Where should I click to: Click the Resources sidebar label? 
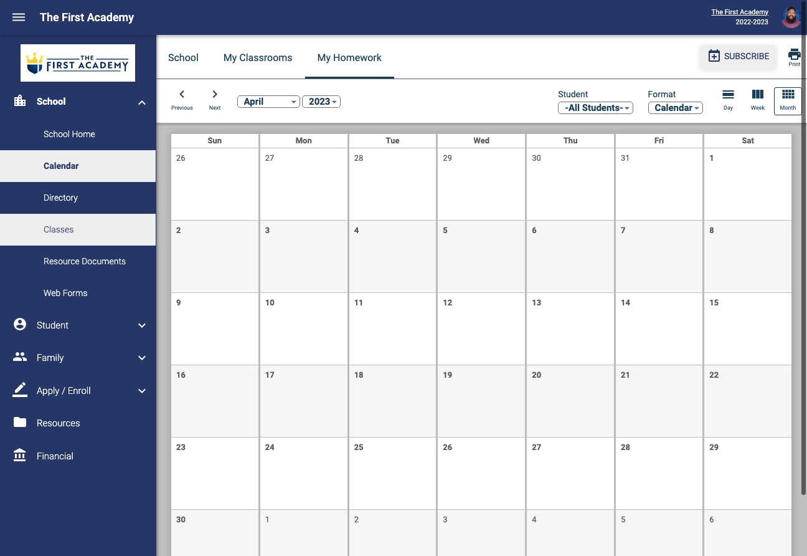(x=59, y=423)
